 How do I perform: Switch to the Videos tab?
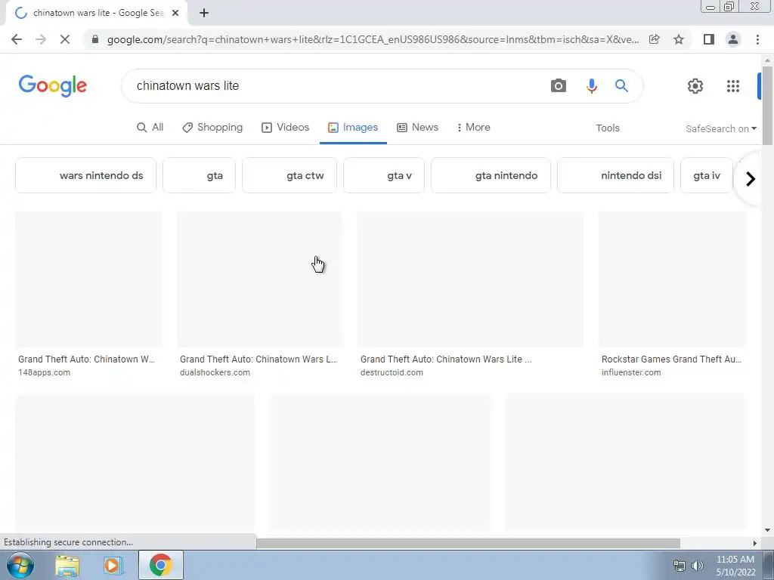point(285,127)
